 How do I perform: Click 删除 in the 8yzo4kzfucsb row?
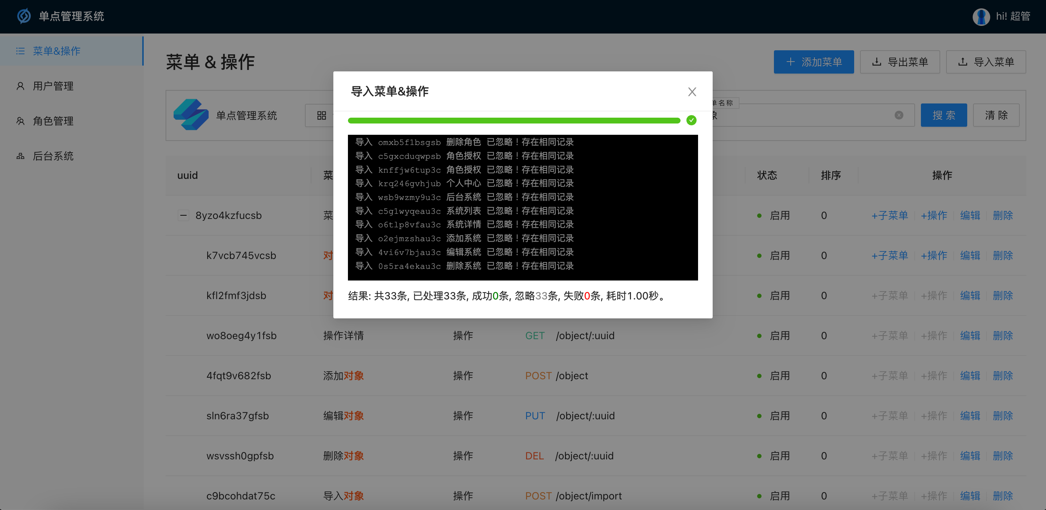[1003, 215]
